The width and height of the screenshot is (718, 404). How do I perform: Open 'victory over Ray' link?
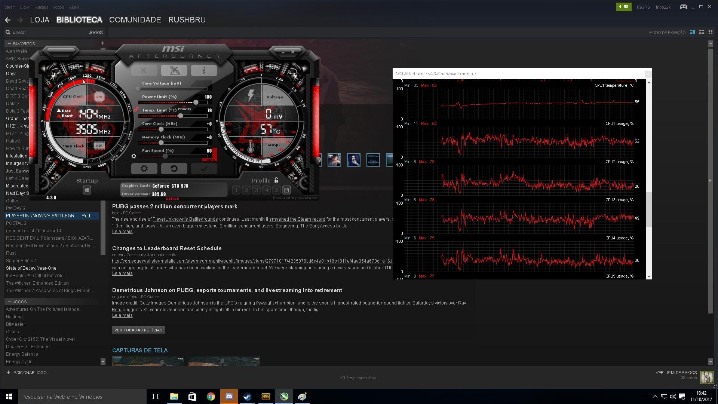coord(450,303)
